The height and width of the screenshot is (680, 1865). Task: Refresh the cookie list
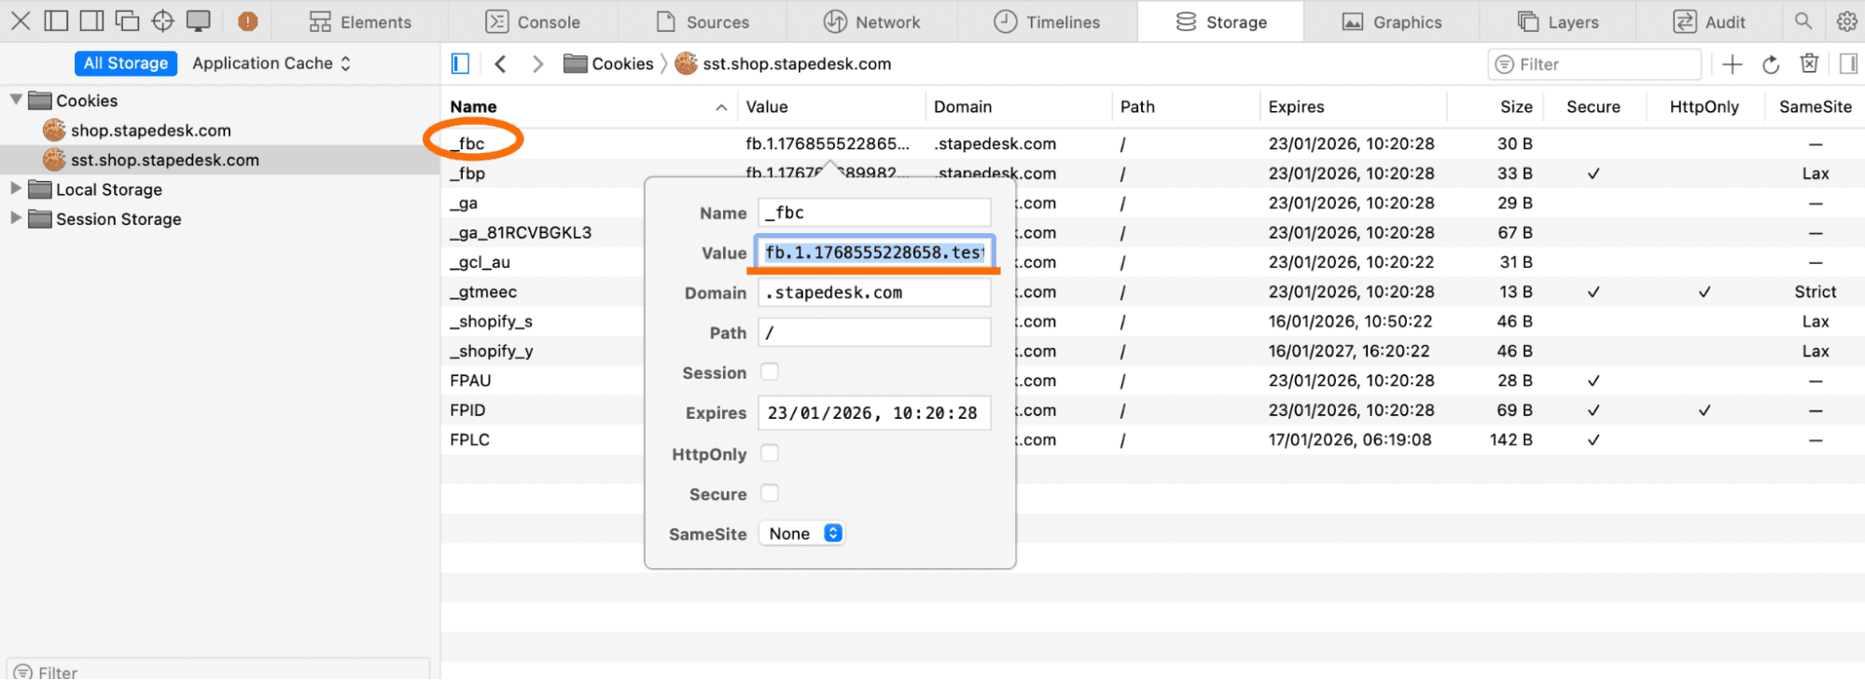pos(1771,64)
